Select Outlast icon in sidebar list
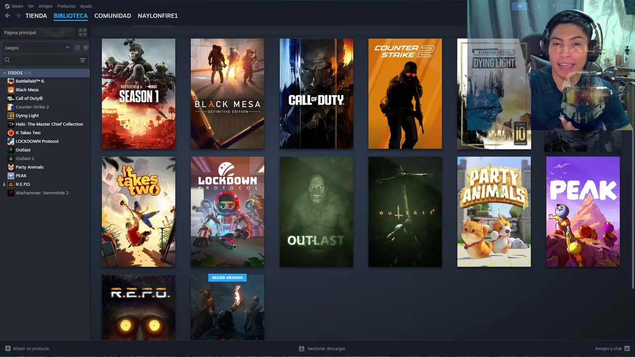The image size is (635, 357). 11,150
